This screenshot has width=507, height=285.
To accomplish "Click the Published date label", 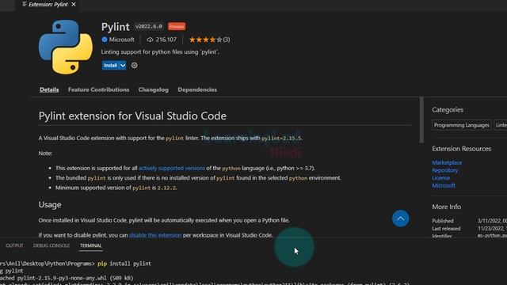I will tap(443, 221).
